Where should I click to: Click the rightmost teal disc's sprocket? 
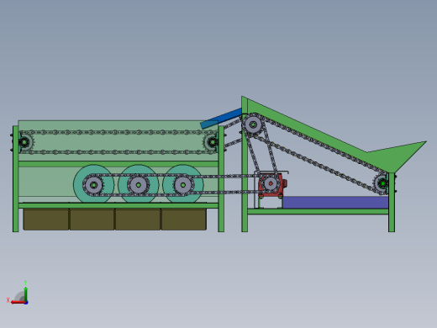coord(182,185)
